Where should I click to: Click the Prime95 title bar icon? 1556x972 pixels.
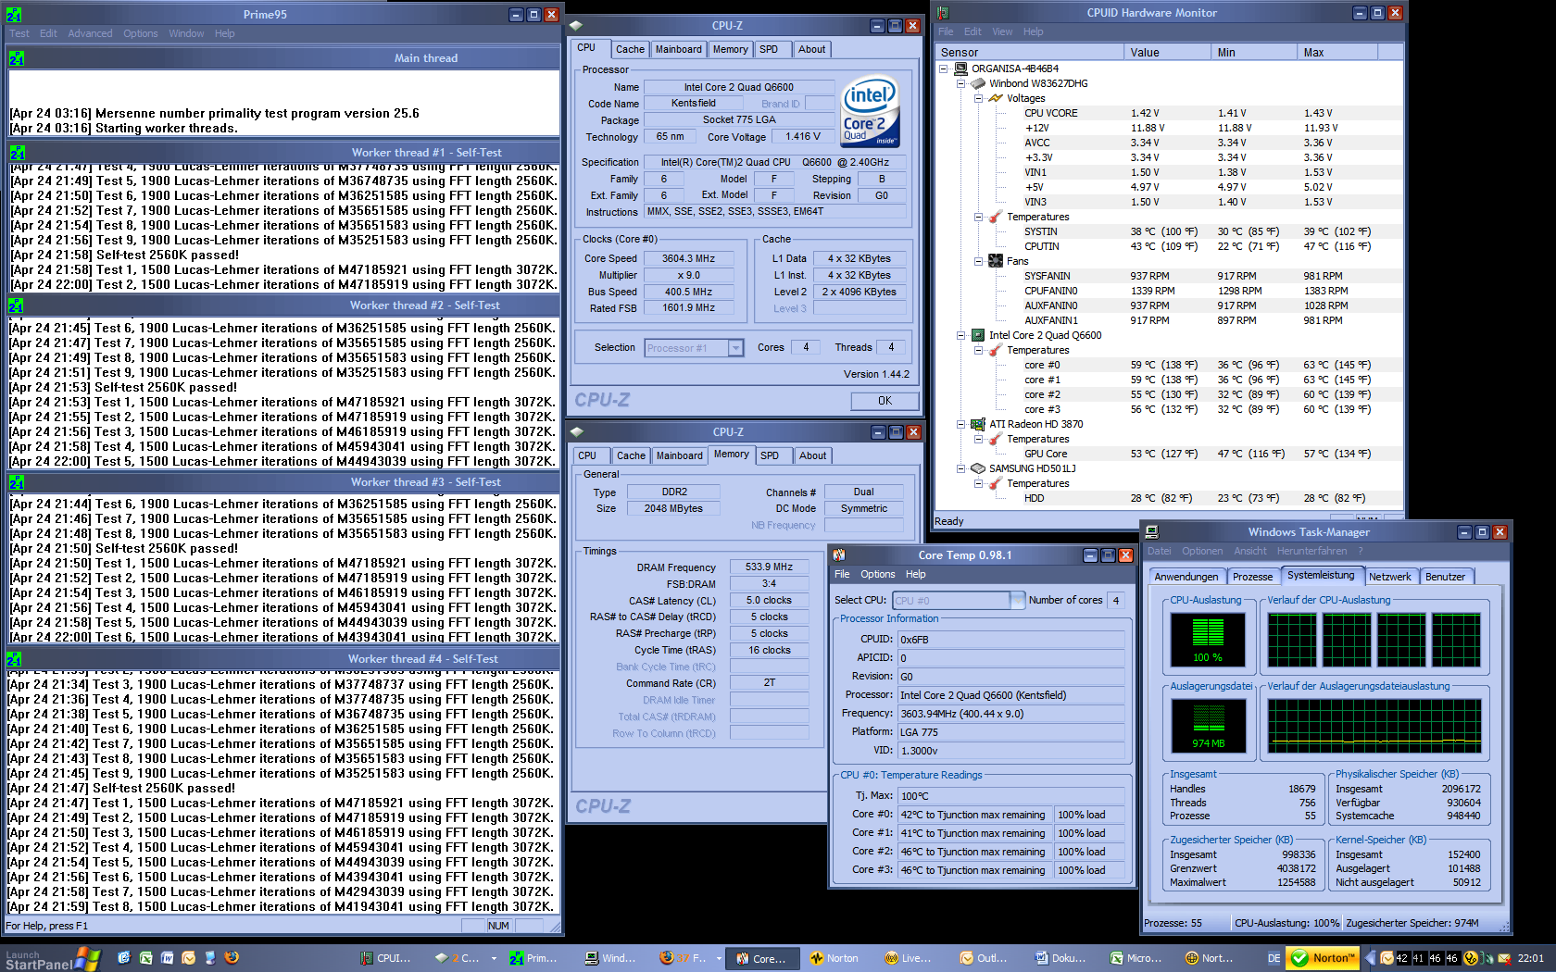coord(14,15)
